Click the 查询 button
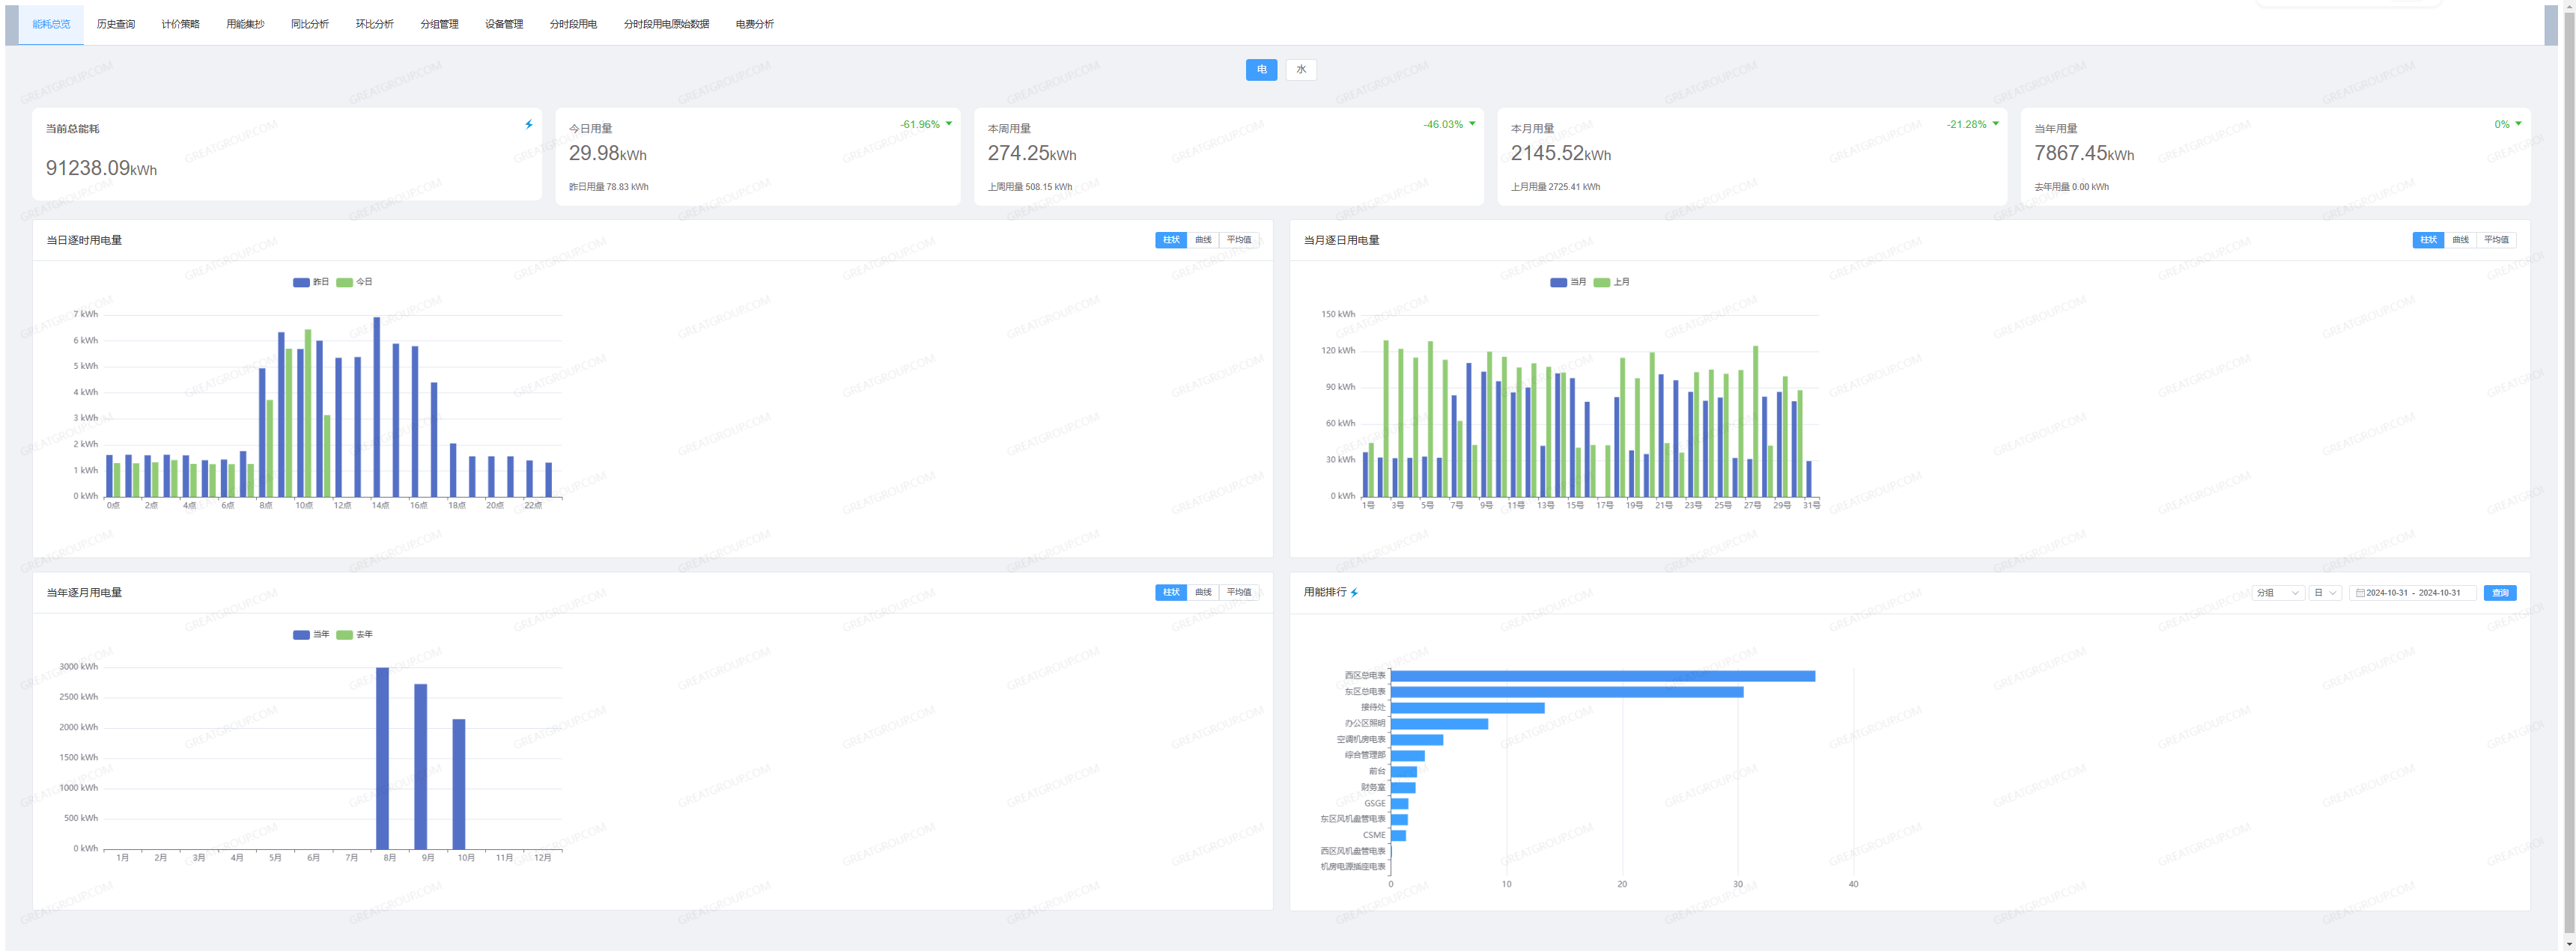The image size is (2576, 951). [2500, 593]
